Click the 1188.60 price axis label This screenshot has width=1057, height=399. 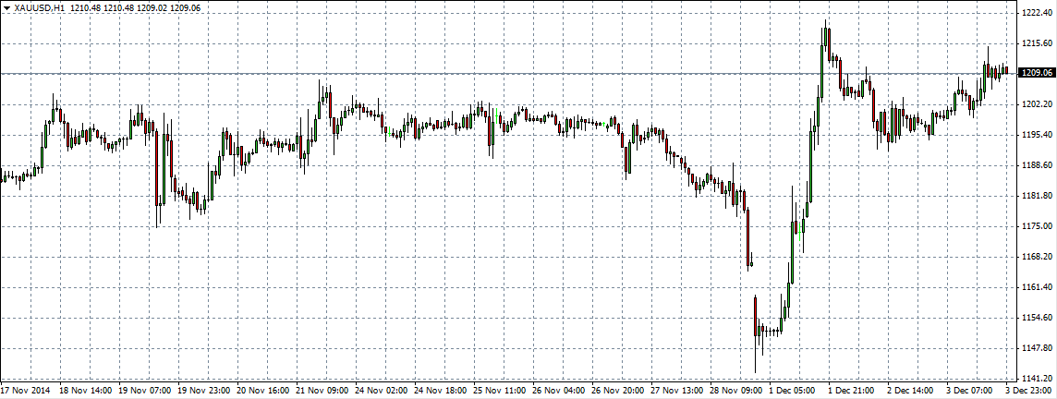(1036, 165)
